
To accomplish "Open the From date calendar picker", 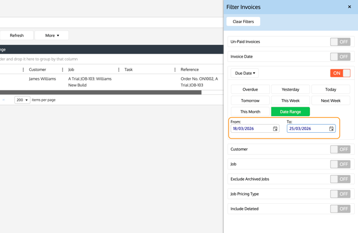I will pos(275,128).
